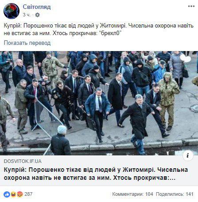Expand Комментарии: 104 comments
The width and height of the screenshot is (198, 202).
(132, 194)
